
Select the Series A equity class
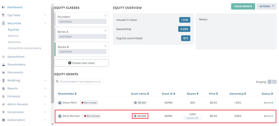pos(81,34)
